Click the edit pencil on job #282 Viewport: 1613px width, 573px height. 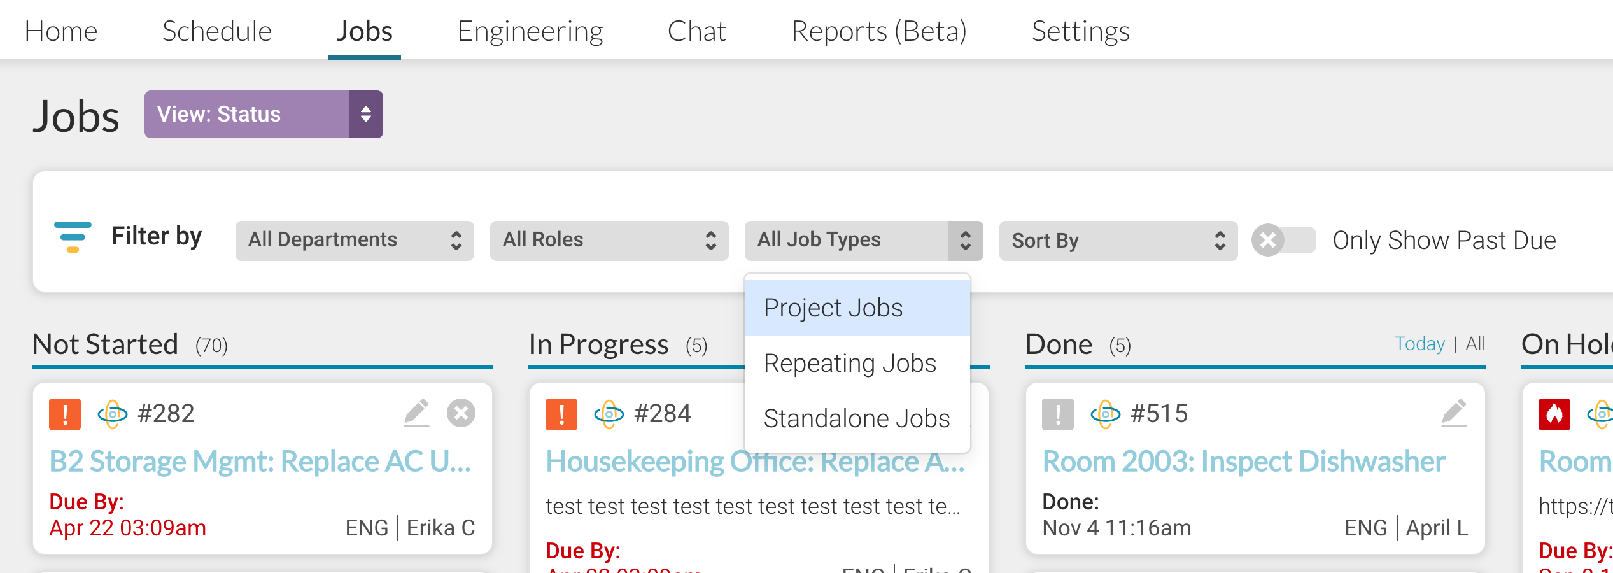point(417,413)
